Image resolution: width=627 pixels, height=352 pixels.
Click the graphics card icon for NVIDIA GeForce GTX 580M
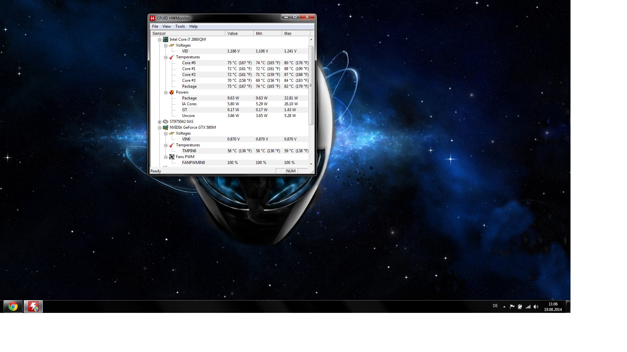166,127
